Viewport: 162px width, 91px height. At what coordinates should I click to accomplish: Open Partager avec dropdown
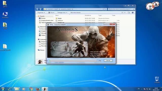62,13
